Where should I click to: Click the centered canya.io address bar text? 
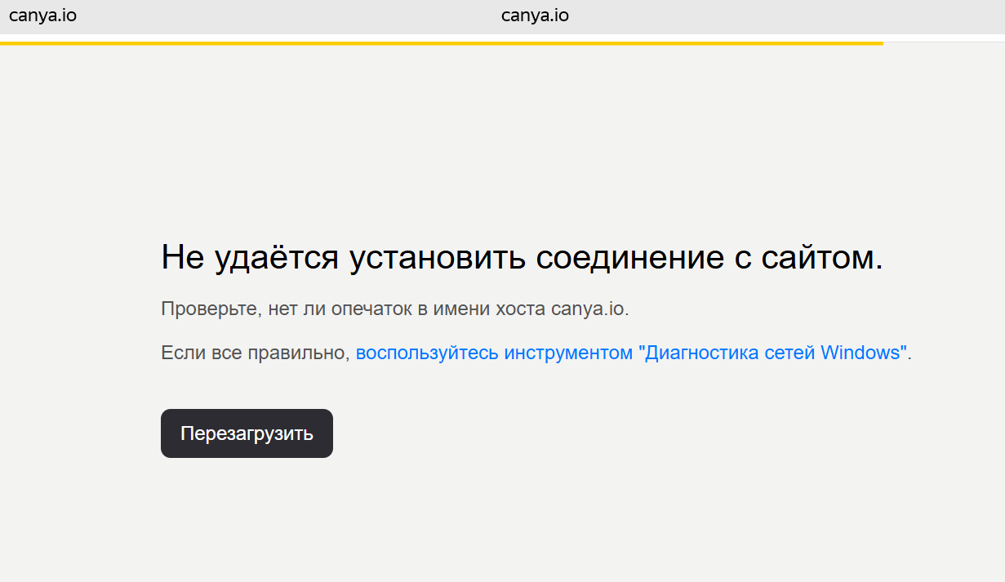pos(535,16)
